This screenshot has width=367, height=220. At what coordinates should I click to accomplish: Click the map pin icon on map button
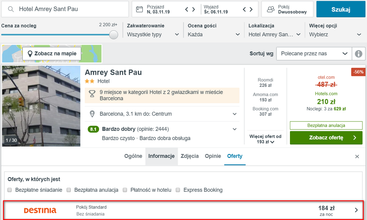30,54
